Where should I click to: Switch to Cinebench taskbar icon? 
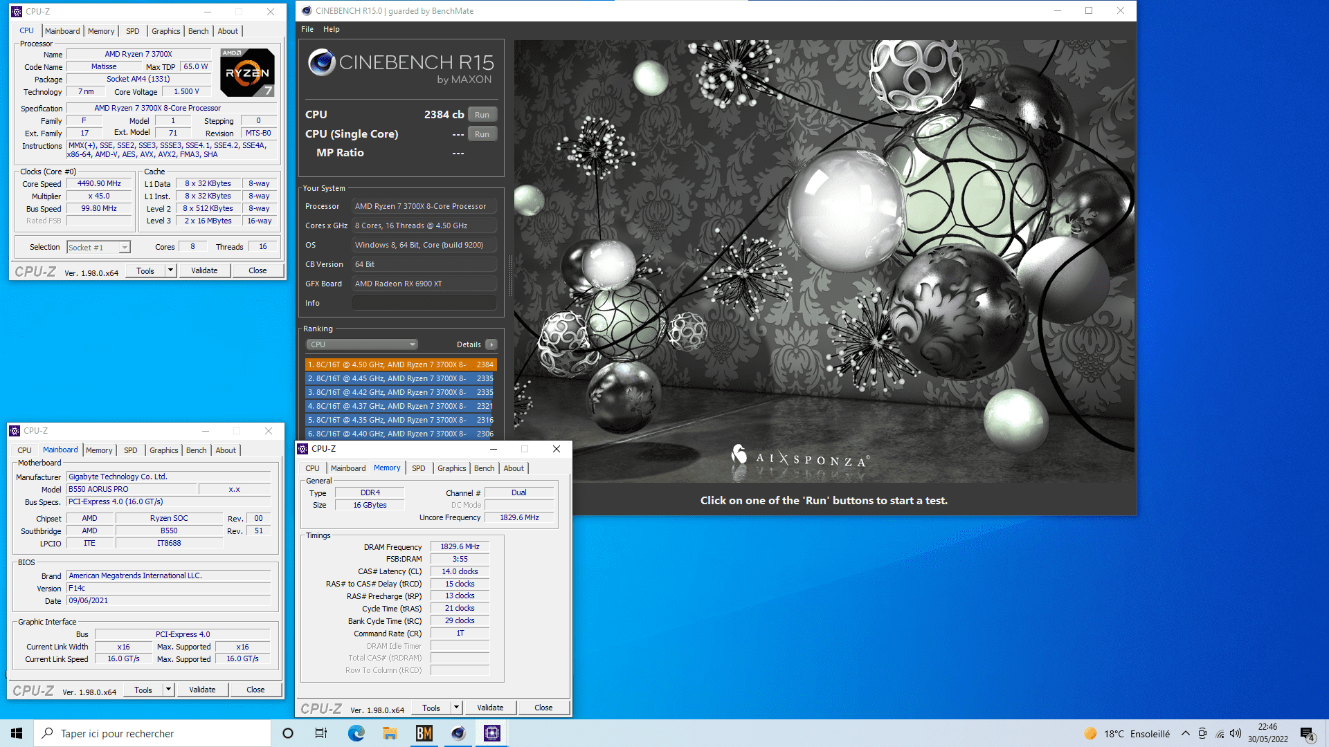458,733
